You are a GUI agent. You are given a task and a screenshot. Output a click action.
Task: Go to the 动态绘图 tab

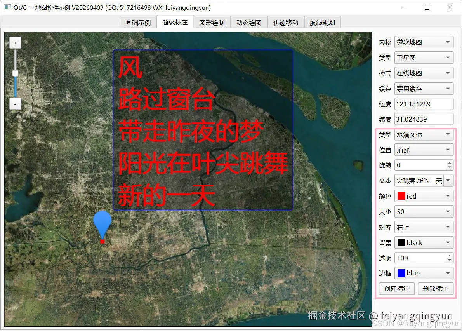(x=249, y=23)
